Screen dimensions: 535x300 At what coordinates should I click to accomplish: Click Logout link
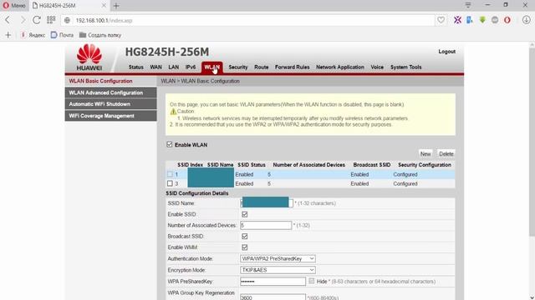tap(447, 52)
